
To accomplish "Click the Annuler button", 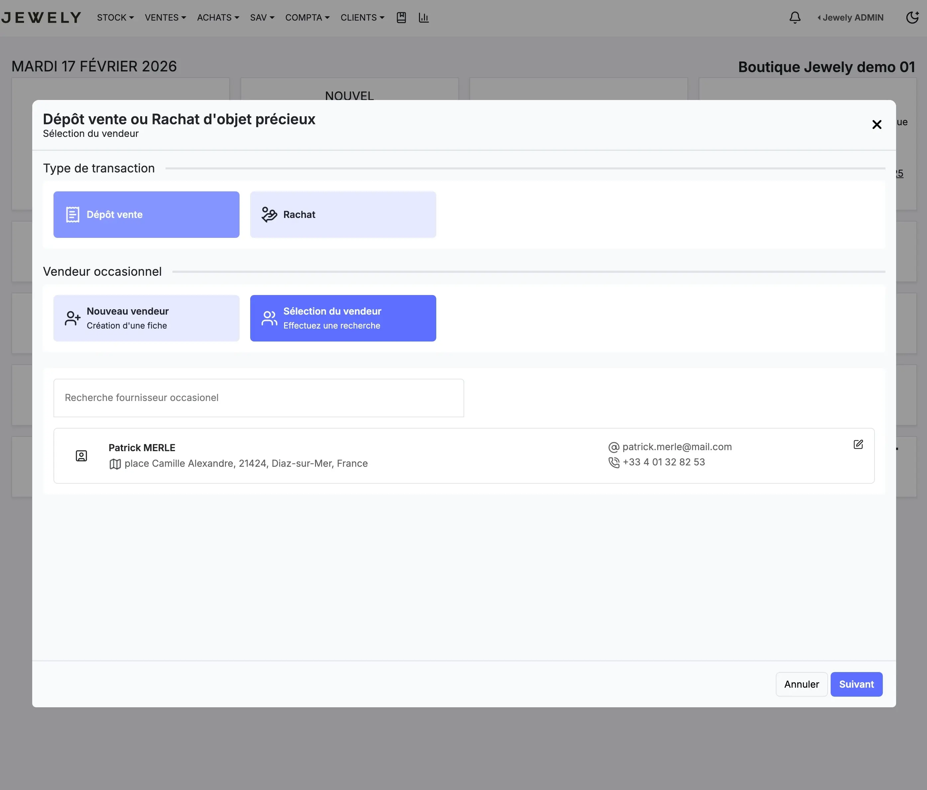I will 801,684.
